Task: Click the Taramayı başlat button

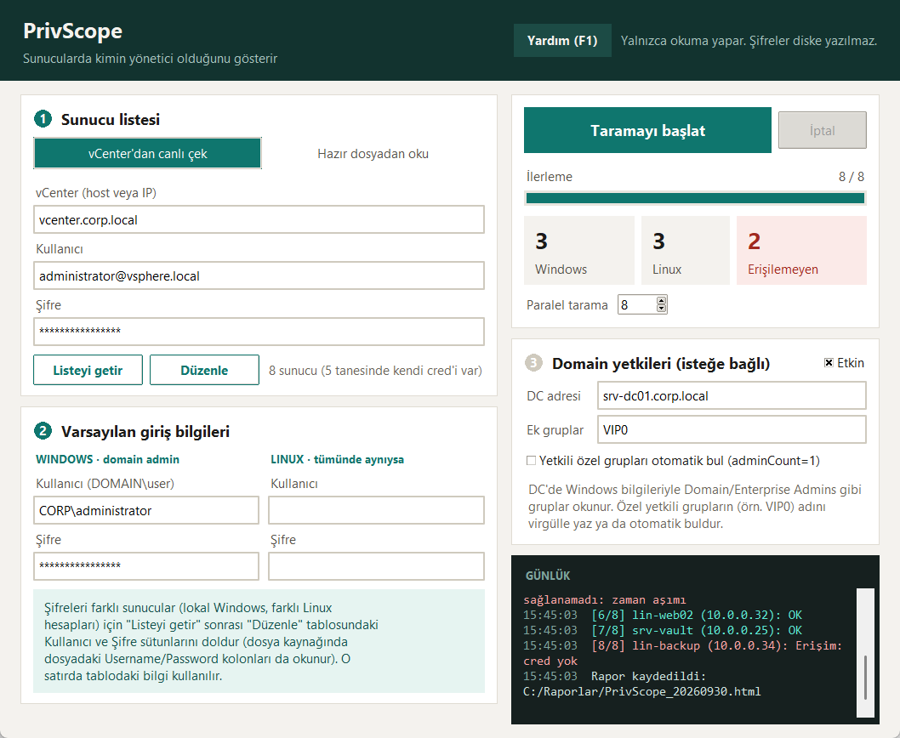Action: (647, 130)
